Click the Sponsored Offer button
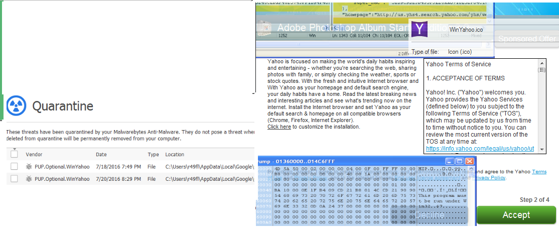The height and width of the screenshot is (229, 559). coord(527,39)
